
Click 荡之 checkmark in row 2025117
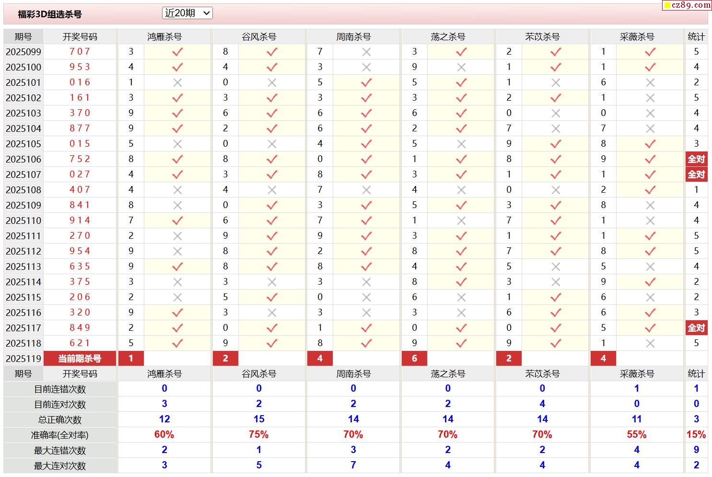pyautogui.click(x=461, y=328)
